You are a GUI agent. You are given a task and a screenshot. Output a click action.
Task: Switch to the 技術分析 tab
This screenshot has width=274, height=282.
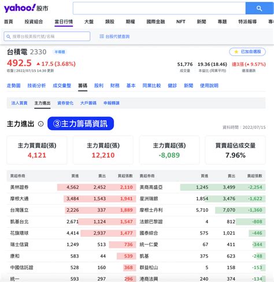tap(36, 86)
